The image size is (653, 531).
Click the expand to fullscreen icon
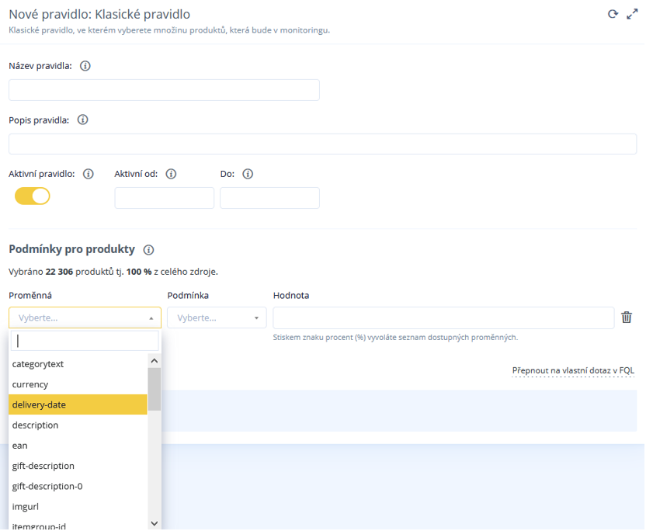pyautogui.click(x=632, y=14)
